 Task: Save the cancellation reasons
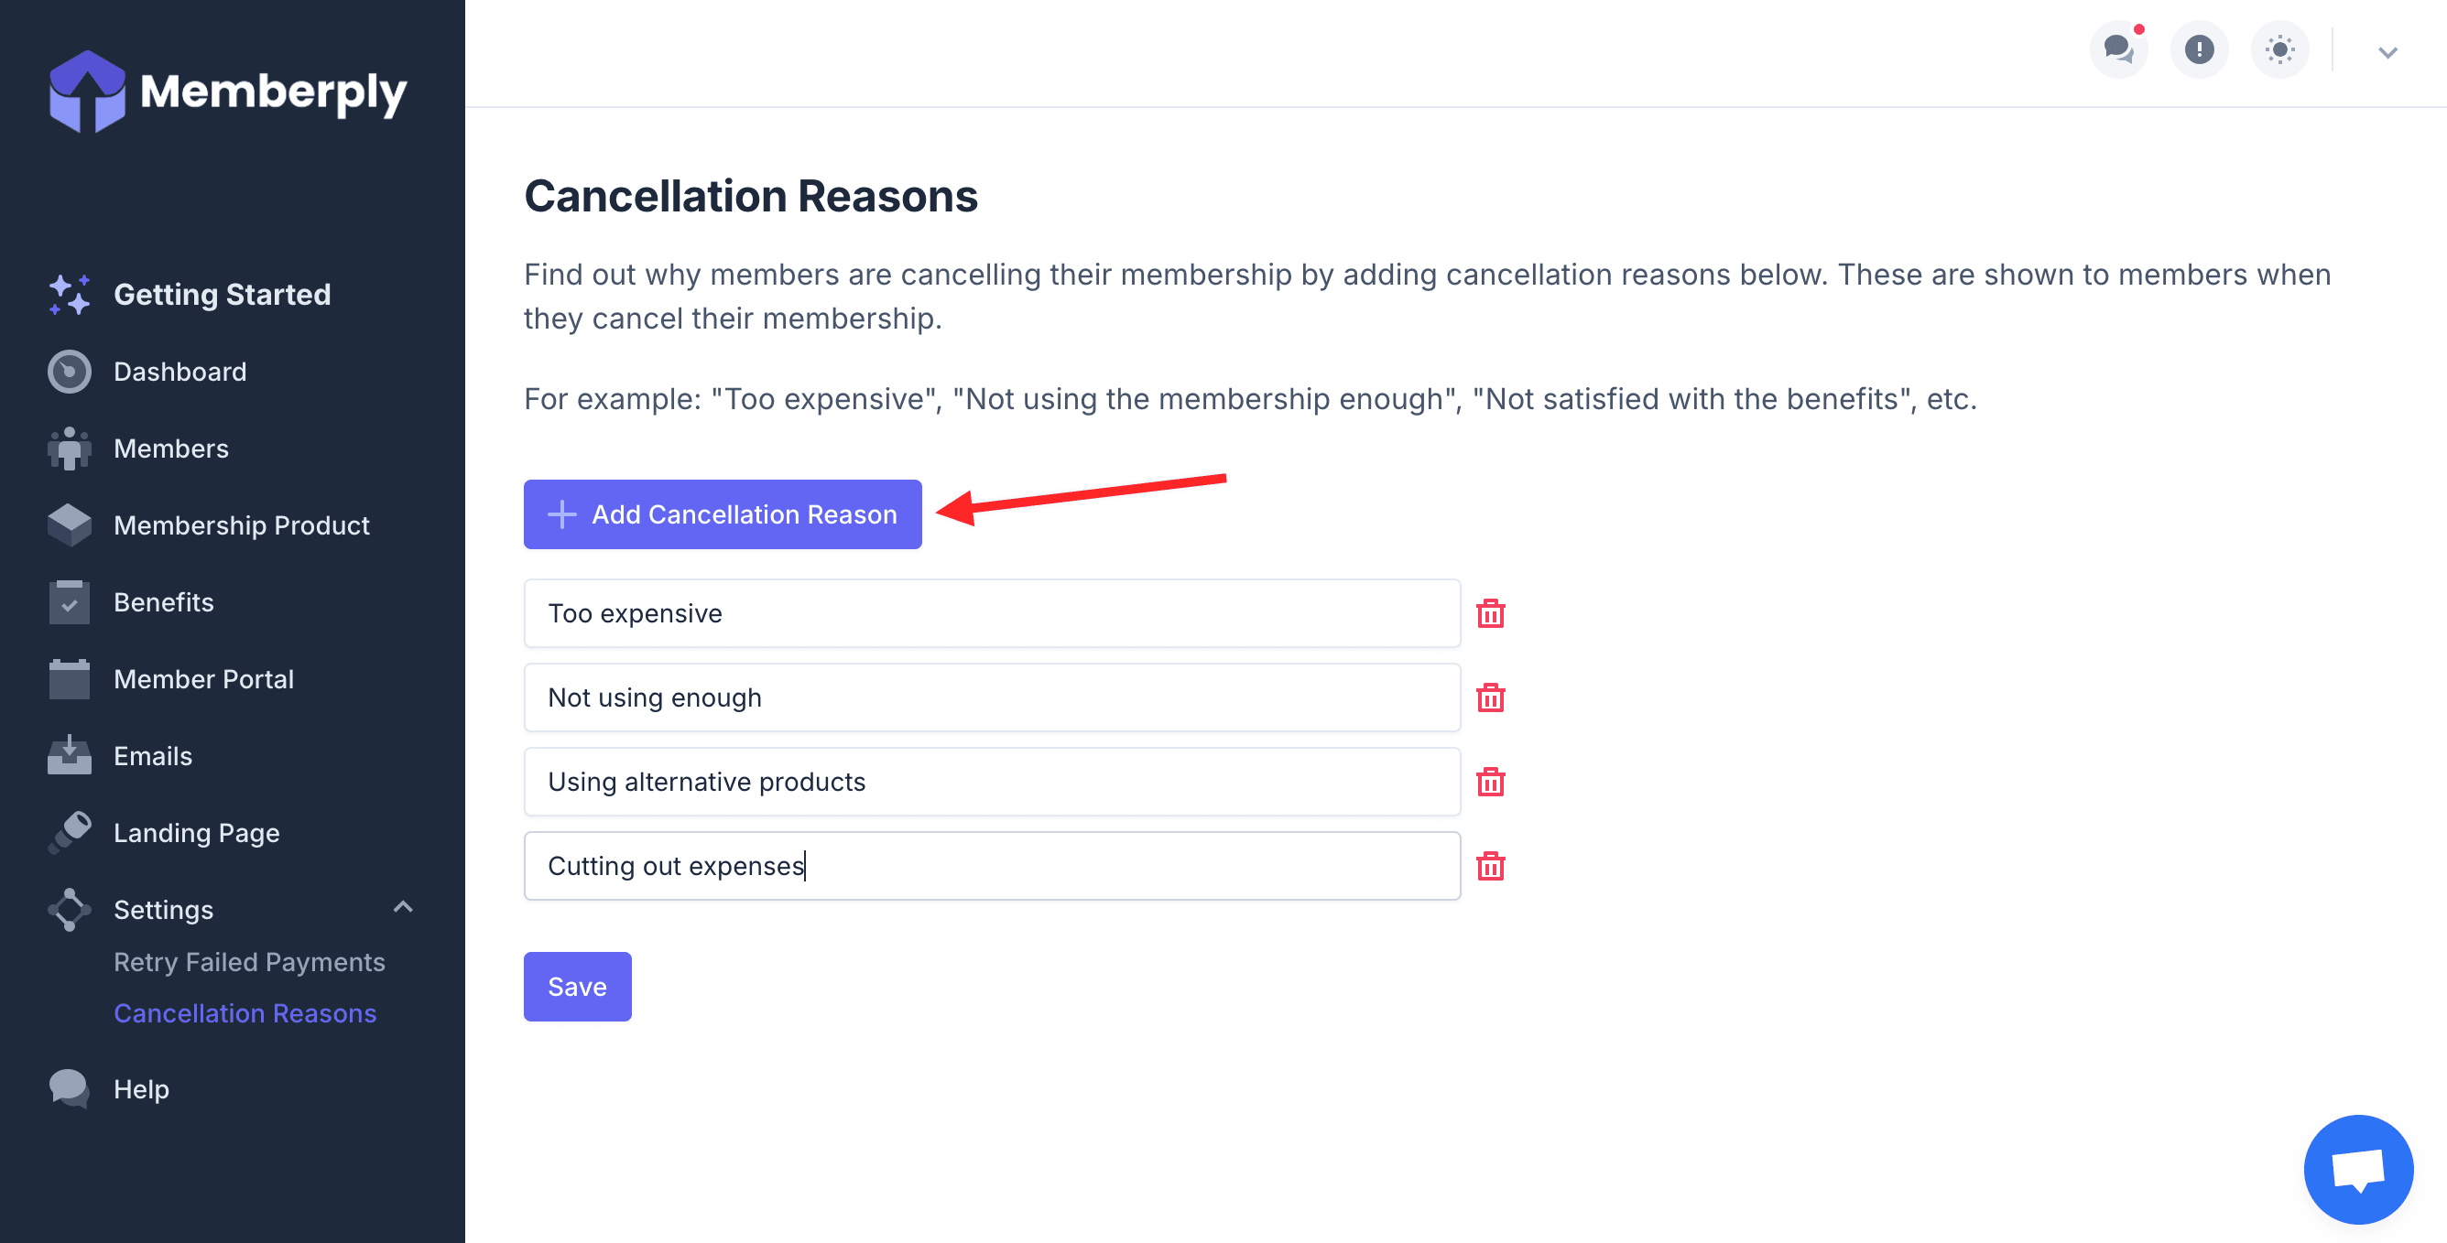[577, 987]
